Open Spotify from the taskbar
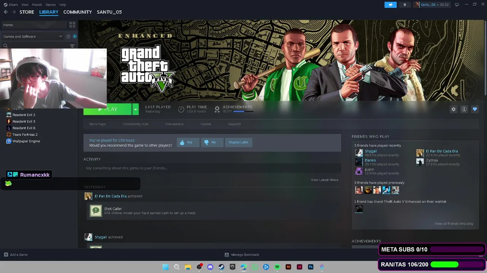Screen dimensions: 487x273 click(x=277, y=267)
